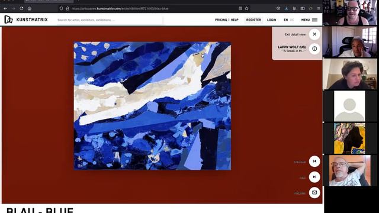379x213 pixels.
Task: Toggle reader view icon in address bar
Action: pyautogui.click(x=240, y=8)
